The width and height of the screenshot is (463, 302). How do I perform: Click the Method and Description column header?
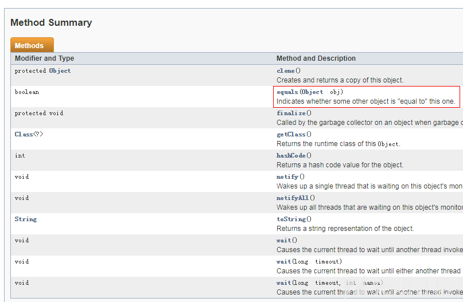[x=316, y=58]
